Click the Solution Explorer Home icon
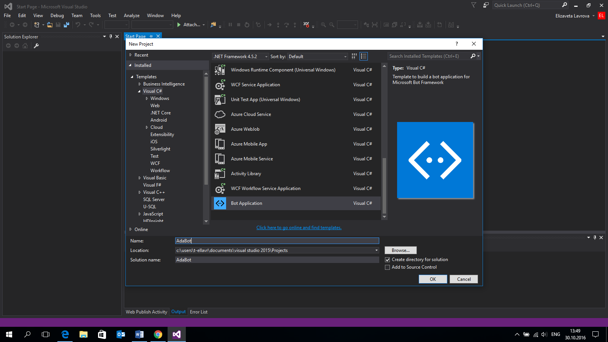Viewport: 608px width, 342px height. click(25, 46)
